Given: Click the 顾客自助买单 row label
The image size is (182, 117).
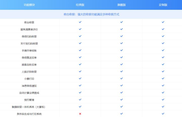Looking at the screenshot, I should pyautogui.click(x=29, y=65).
